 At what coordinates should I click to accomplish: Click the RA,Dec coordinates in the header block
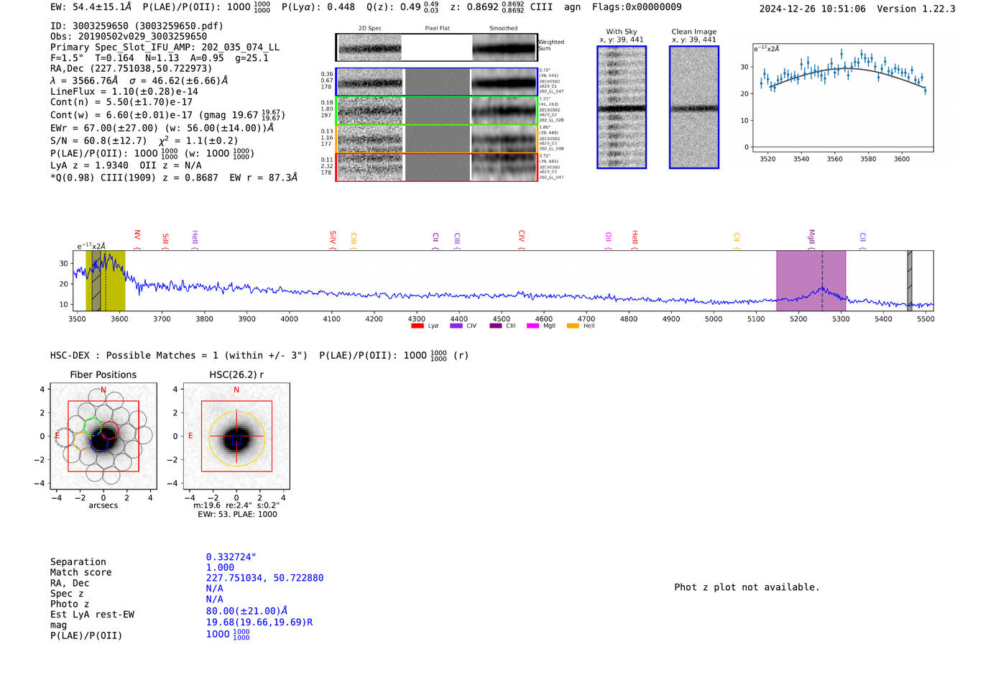(131, 68)
